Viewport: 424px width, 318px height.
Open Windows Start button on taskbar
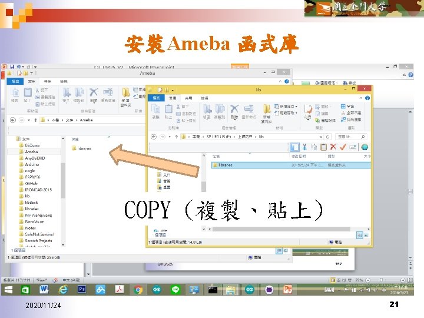(x=8, y=290)
